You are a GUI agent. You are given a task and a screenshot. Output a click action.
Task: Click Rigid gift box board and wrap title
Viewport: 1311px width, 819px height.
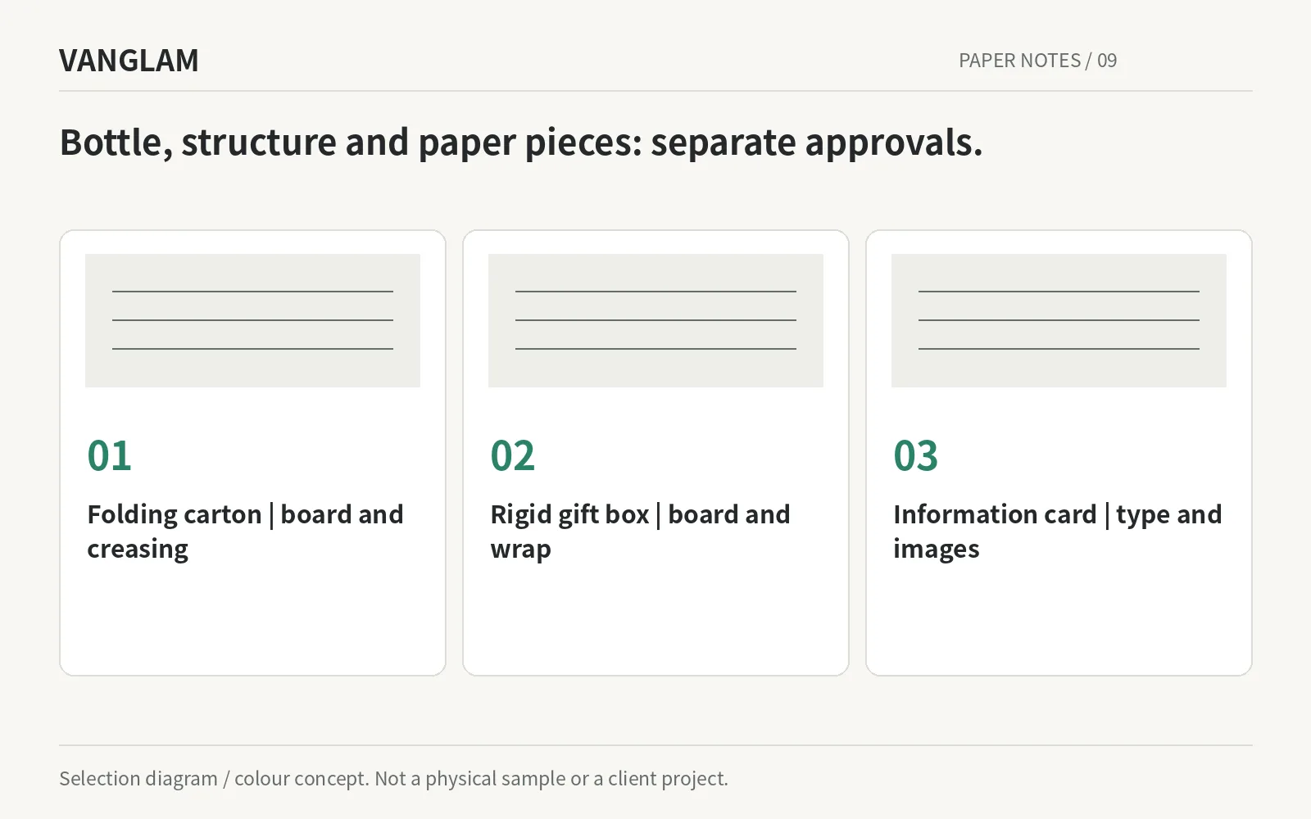pos(640,532)
